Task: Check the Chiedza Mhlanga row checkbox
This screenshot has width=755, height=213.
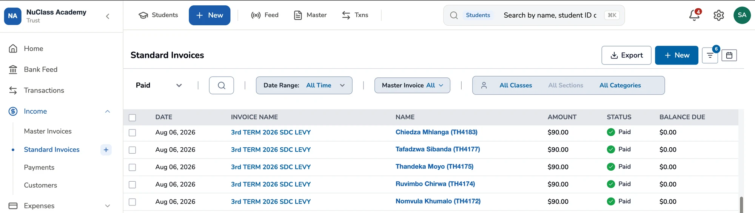Action: [x=132, y=133]
